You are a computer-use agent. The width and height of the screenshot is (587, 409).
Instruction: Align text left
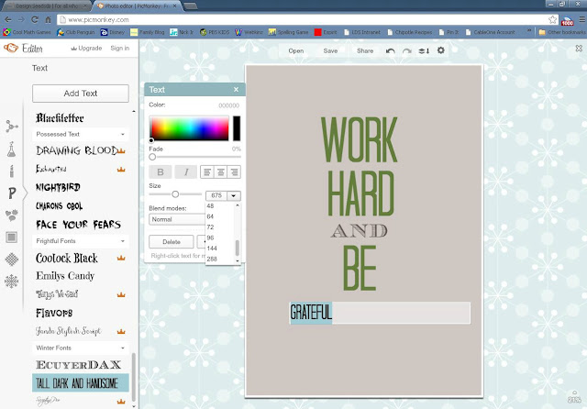pyautogui.click(x=207, y=172)
